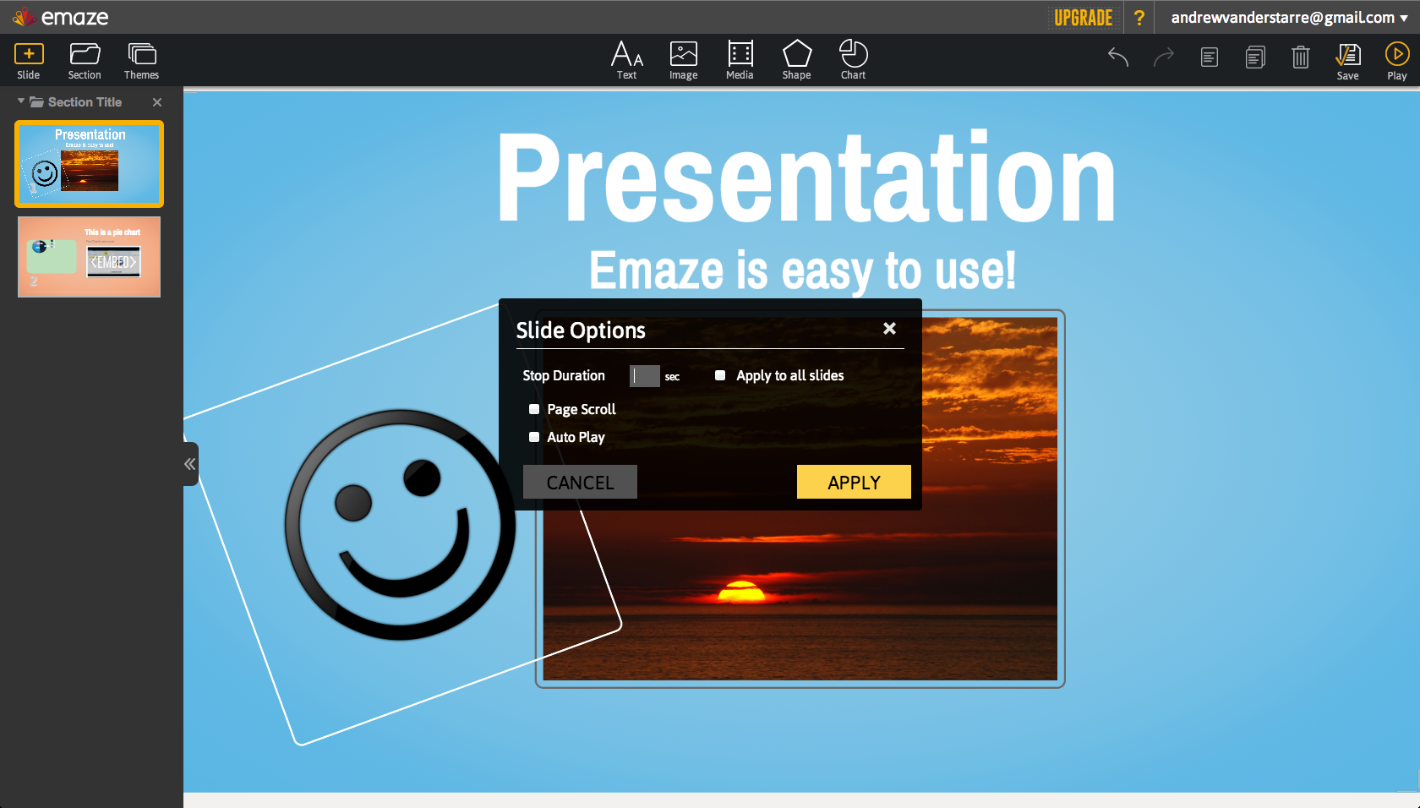Remove the Section Title with X
The image size is (1420, 808).
(x=157, y=102)
